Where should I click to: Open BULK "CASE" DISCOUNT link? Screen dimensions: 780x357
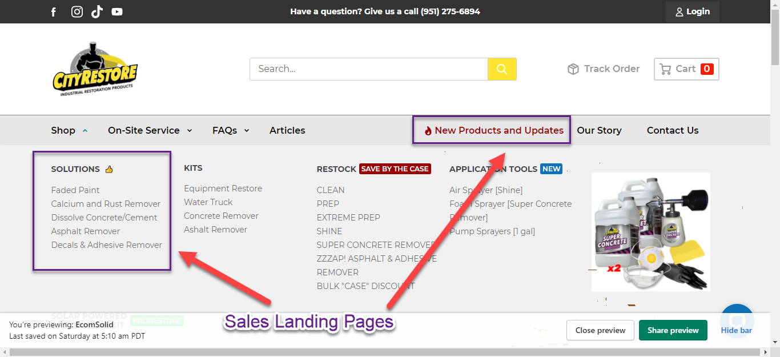coord(366,286)
